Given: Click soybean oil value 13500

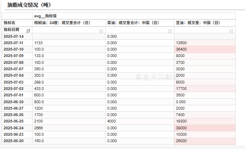Looking at the screenshot, I should pos(181,43).
